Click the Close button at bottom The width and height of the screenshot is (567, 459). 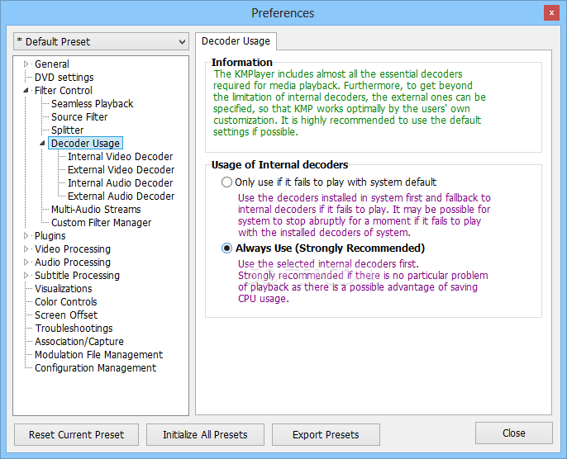click(514, 433)
